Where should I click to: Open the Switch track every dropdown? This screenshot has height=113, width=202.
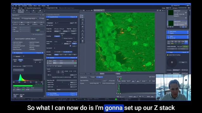(x=27, y=66)
